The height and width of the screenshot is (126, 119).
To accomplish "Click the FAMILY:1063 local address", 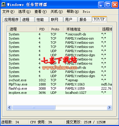I will [75, 84].
